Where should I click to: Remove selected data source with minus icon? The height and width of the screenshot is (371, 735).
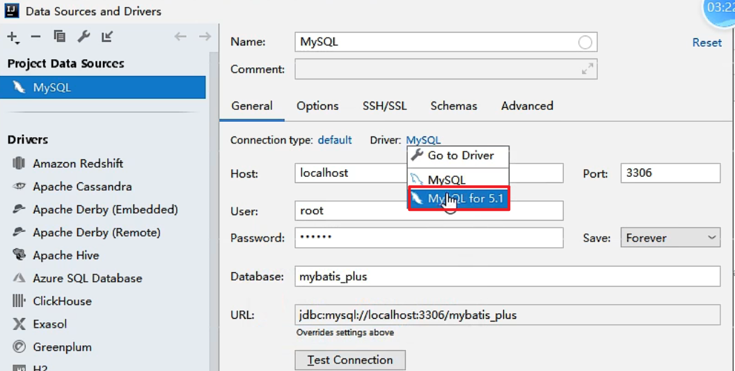[x=35, y=37]
